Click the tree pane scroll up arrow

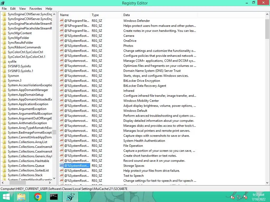click(x=54, y=14)
